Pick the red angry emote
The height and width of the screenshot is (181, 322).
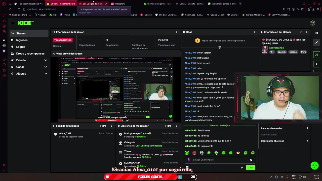[x=194, y=153]
